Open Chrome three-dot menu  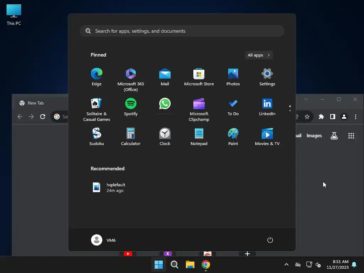click(355, 117)
